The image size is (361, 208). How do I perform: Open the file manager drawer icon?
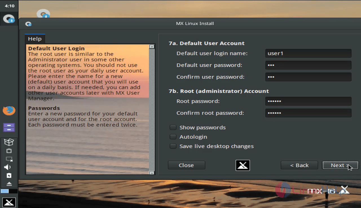(9, 127)
